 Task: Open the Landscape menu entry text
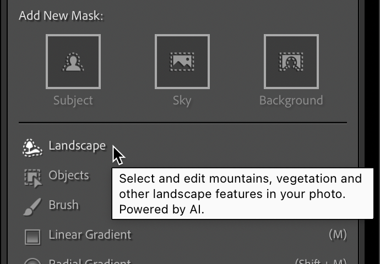[x=77, y=146]
